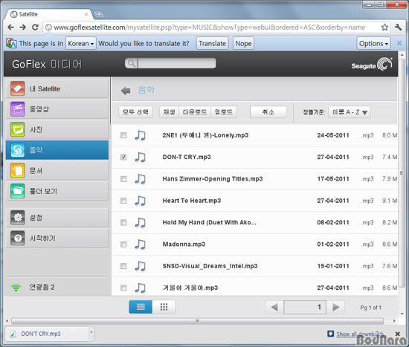Click music note icon for 거울아 거울아.mp3
The width and height of the screenshot is (409, 347).
point(140,288)
